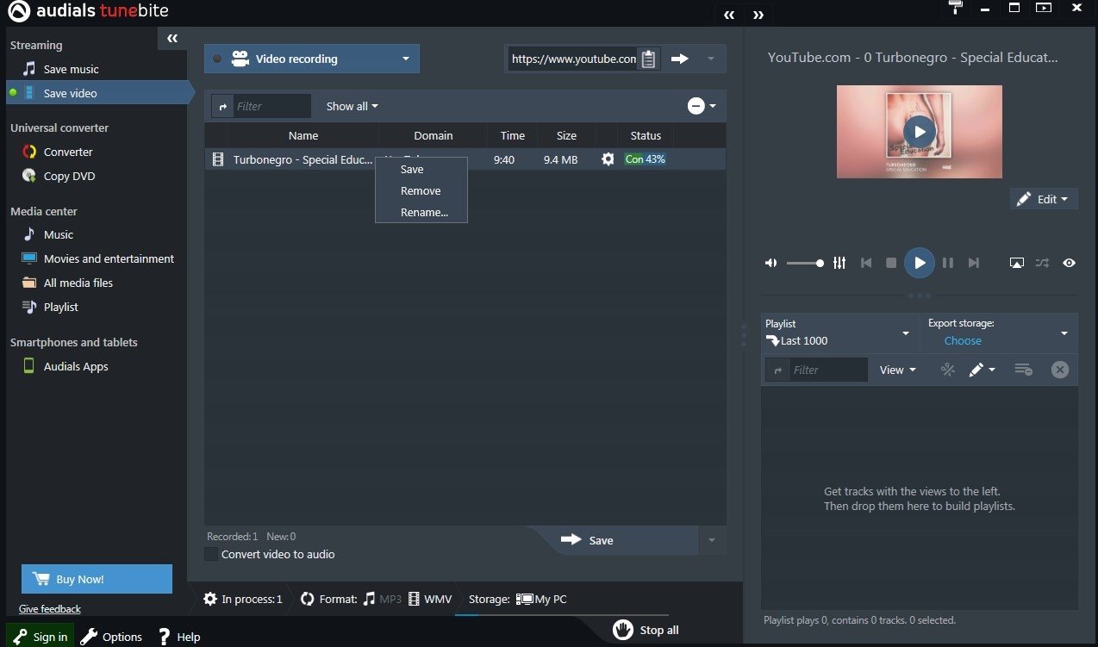Click the paint roller skin icon
The image size is (1098, 647).
(955, 8)
